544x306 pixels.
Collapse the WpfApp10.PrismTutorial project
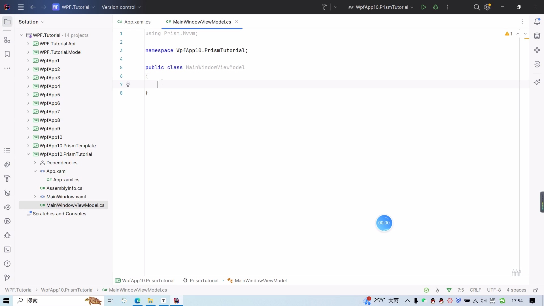28,154
